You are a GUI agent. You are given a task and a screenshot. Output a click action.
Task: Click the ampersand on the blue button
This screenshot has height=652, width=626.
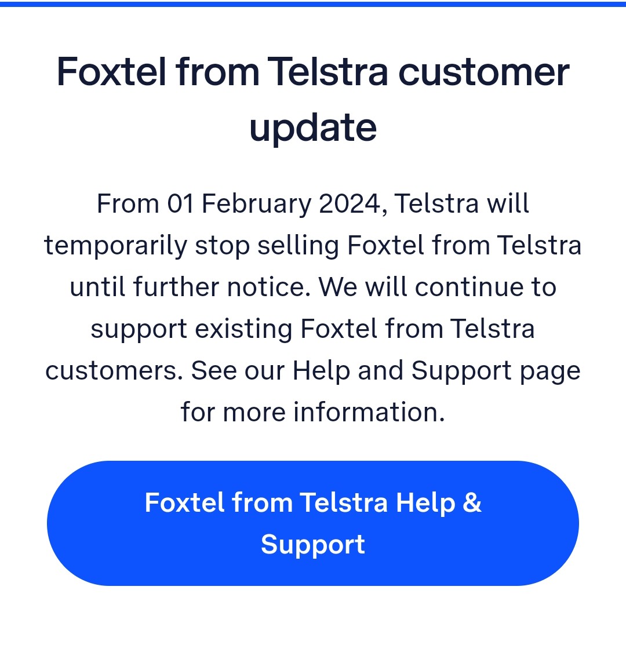pyautogui.click(x=472, y=502)
